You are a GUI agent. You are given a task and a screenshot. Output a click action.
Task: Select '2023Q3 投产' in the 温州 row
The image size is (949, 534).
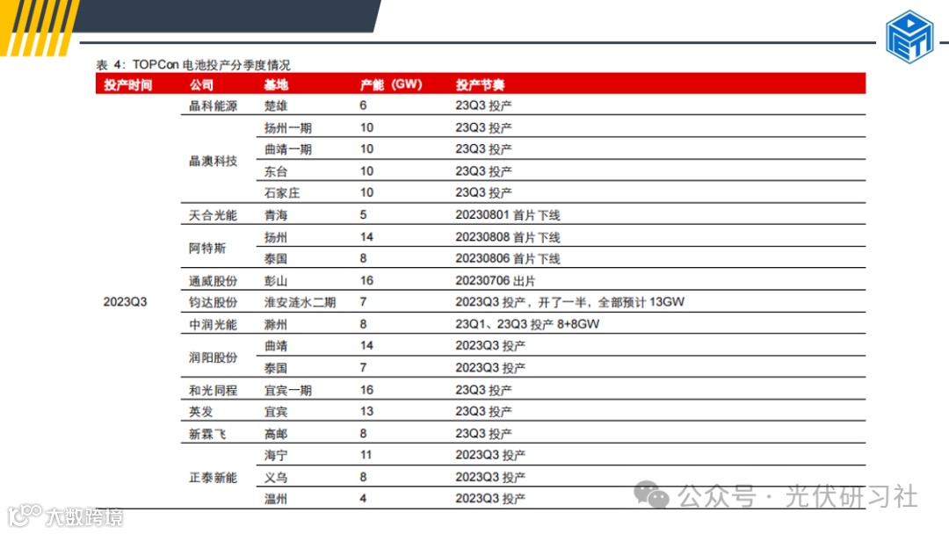[490, 500]
